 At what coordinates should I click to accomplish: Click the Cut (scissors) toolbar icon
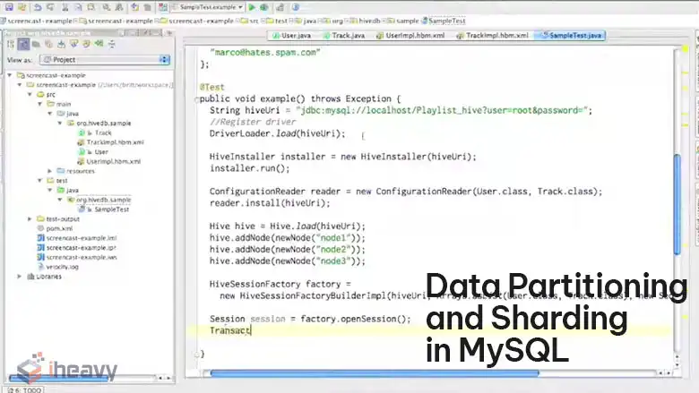click(65, 7)
